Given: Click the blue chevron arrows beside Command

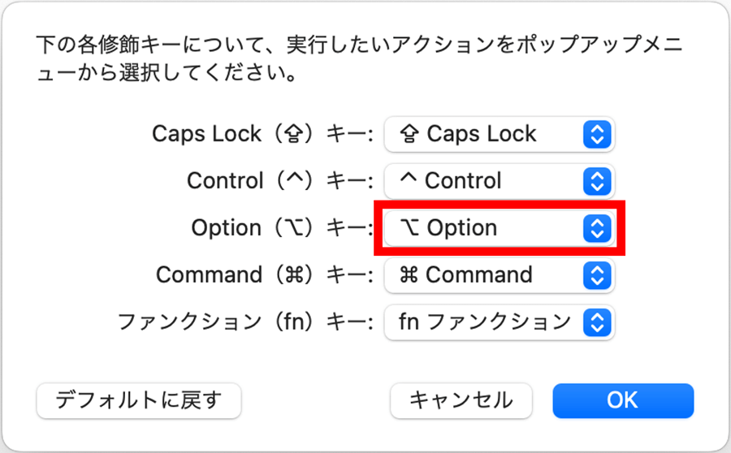Looking at the screenshot, I should pos(597,275).
